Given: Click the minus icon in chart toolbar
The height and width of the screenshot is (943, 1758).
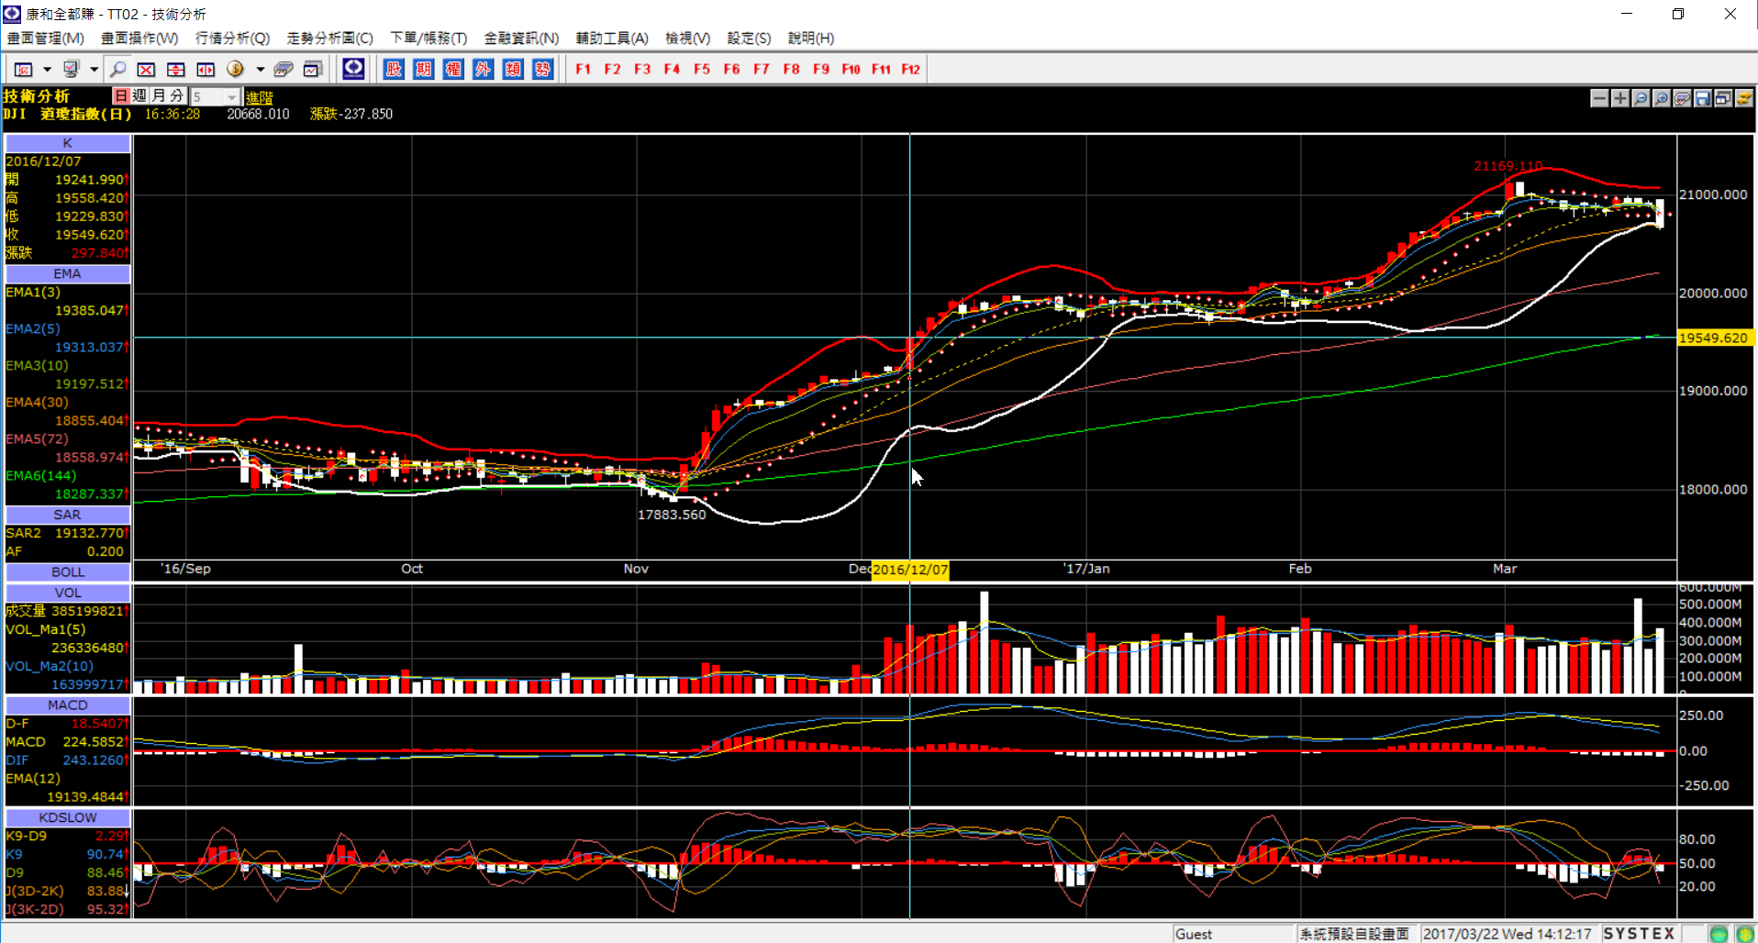Looking at the screenshot, I should [x=1599, y=98].
